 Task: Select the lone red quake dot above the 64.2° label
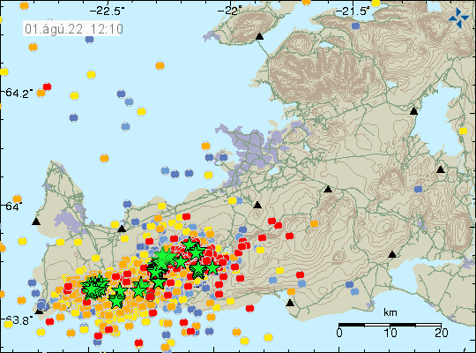[x=47, y=87]
